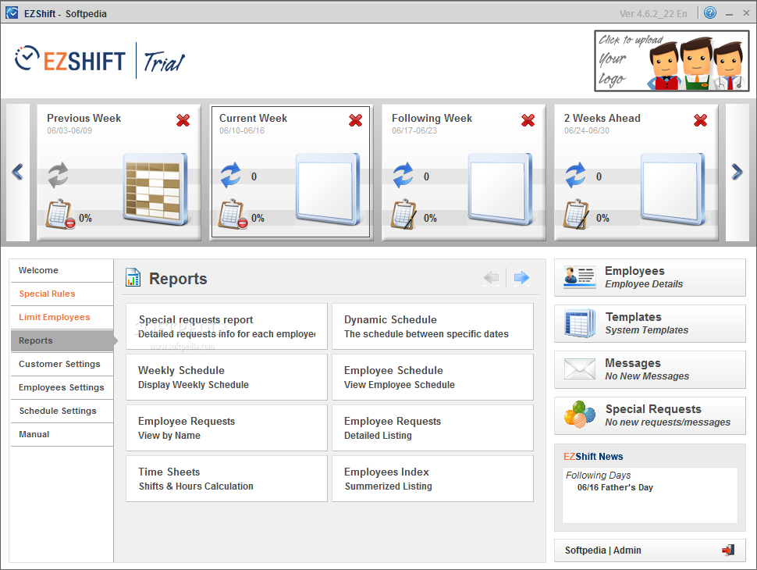This screenshot has width=757, height=570.
Task: Open Limit Employees in sidebar
Action: [62, 317]
